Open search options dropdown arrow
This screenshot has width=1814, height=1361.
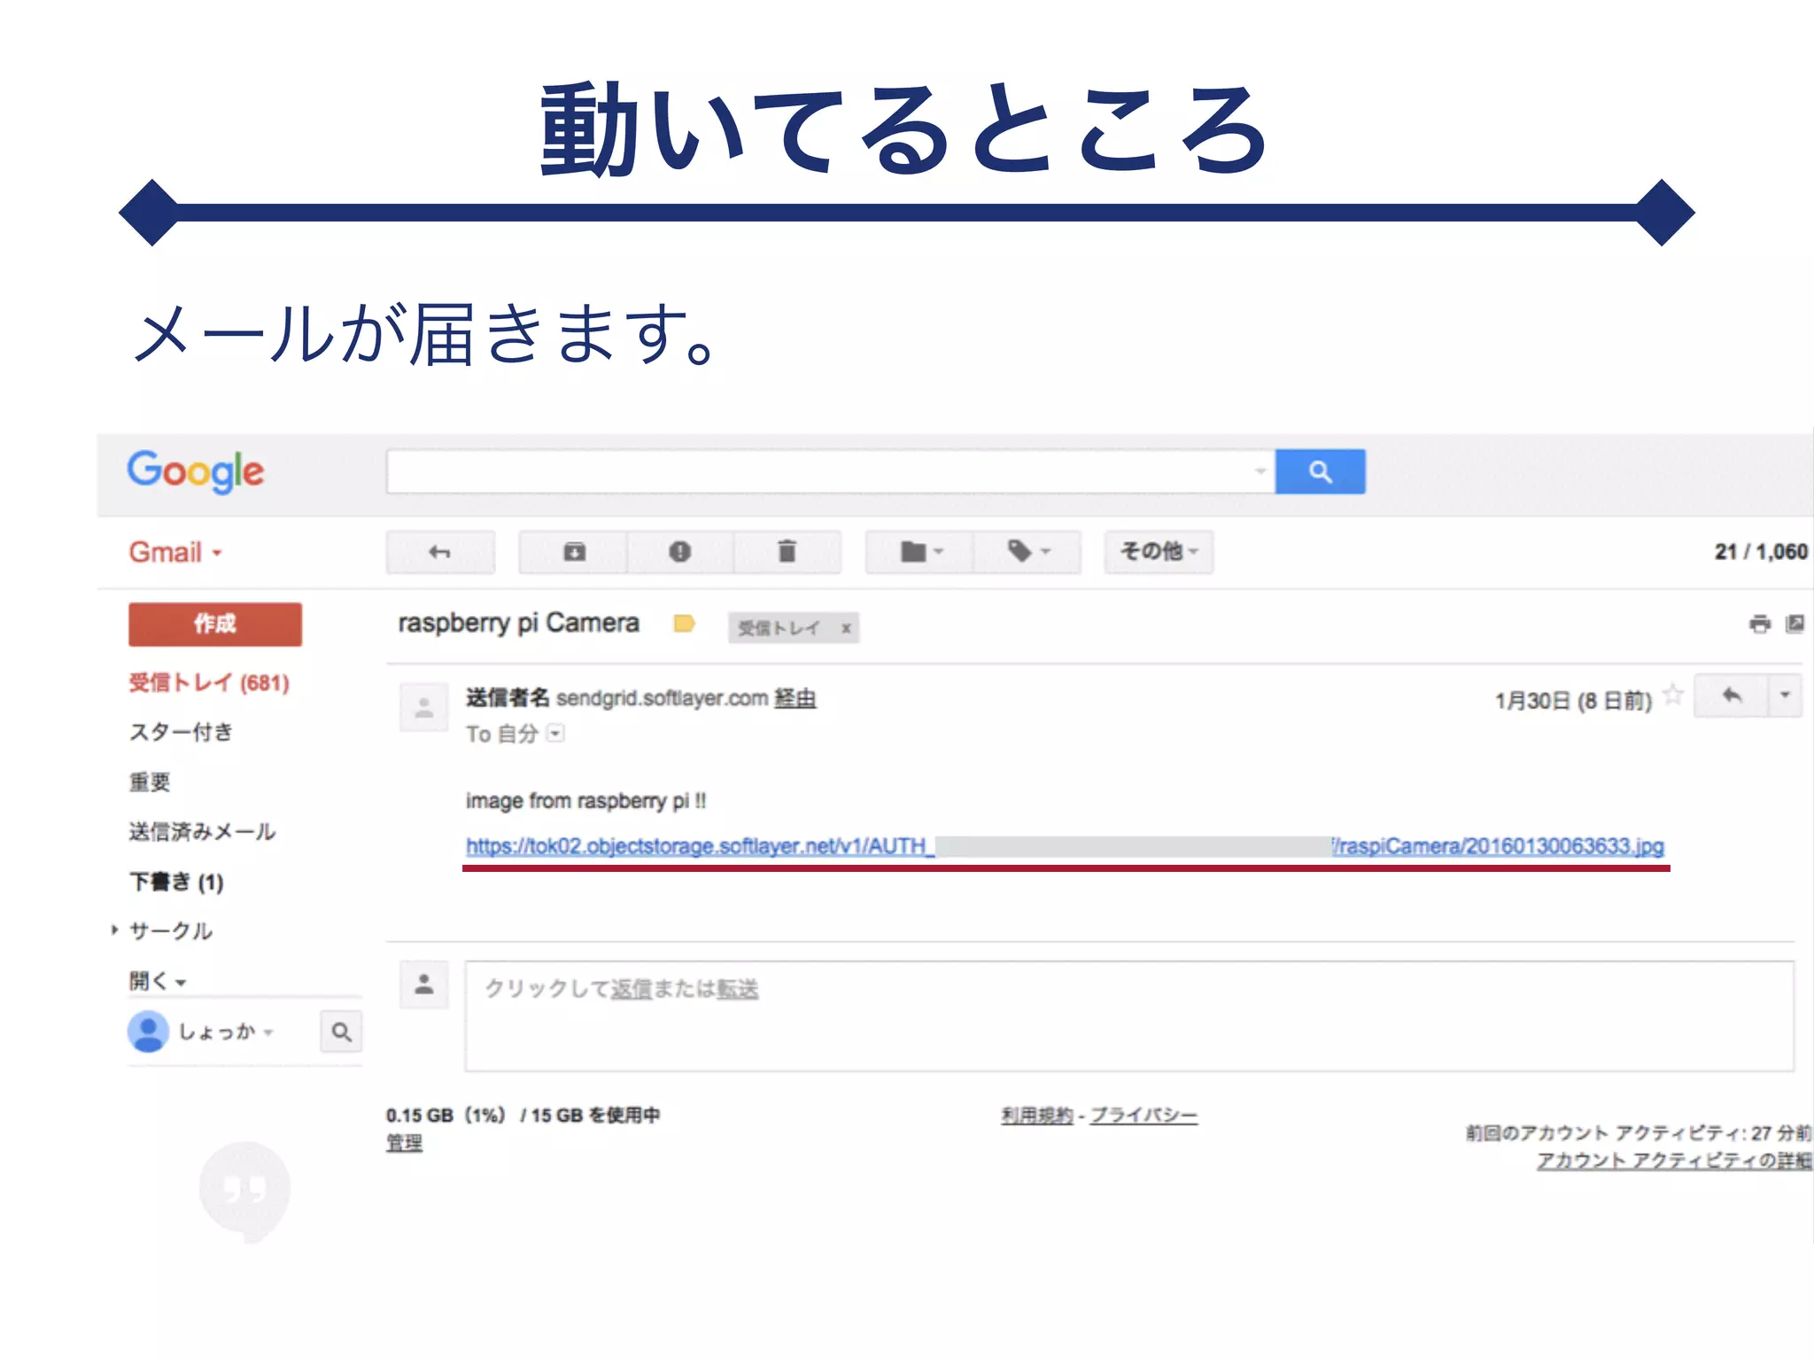1260,471
